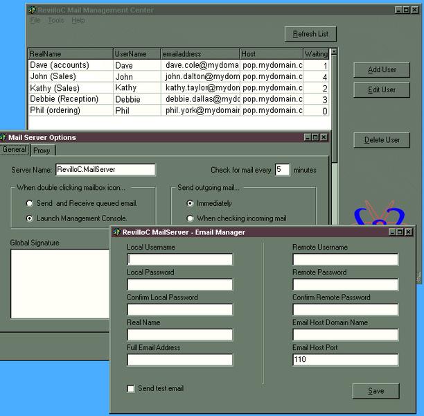Click the Global Signature text area

(60, 284)
